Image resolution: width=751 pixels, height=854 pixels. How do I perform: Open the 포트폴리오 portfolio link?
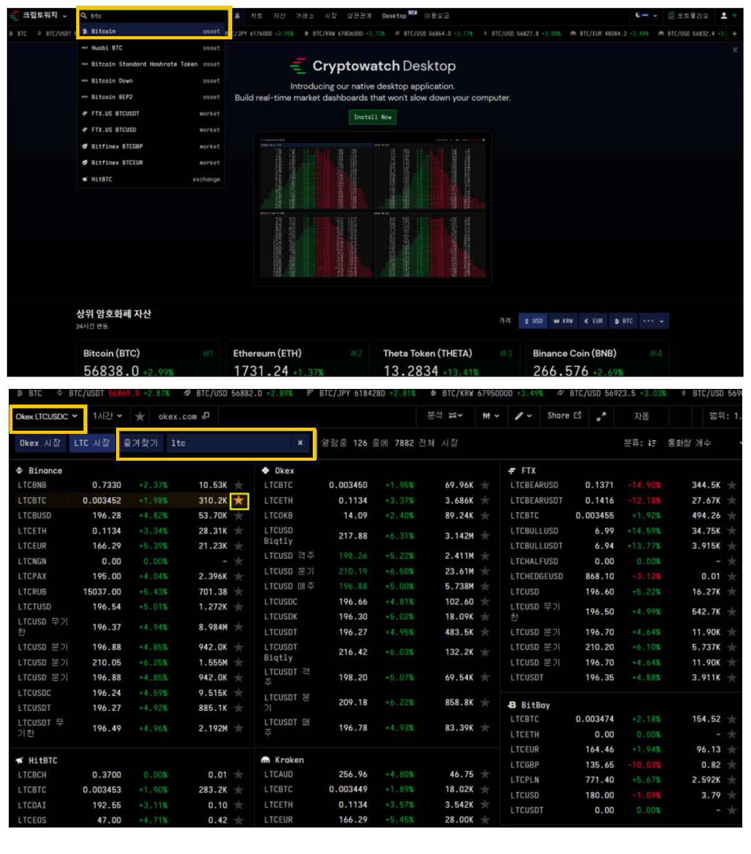coord(689,16)
